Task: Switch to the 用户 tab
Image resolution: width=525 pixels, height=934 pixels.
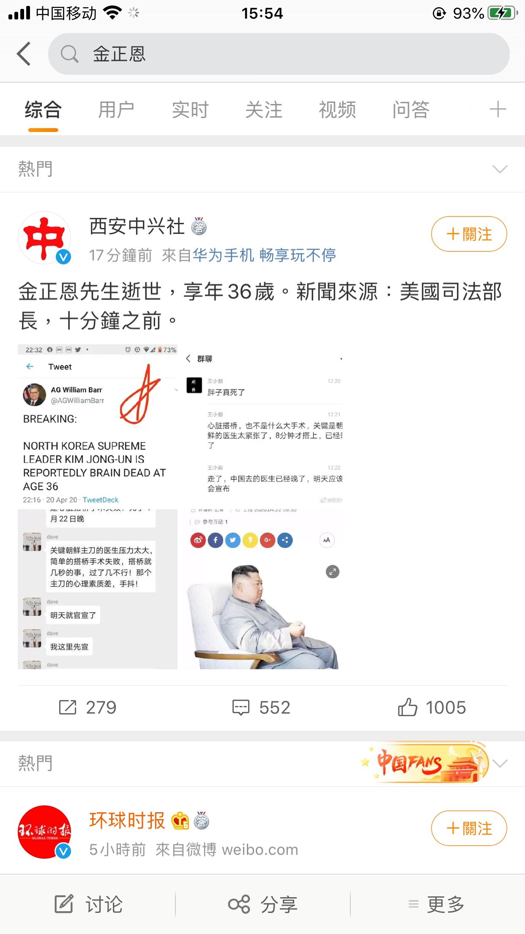Action: point(116,110)
